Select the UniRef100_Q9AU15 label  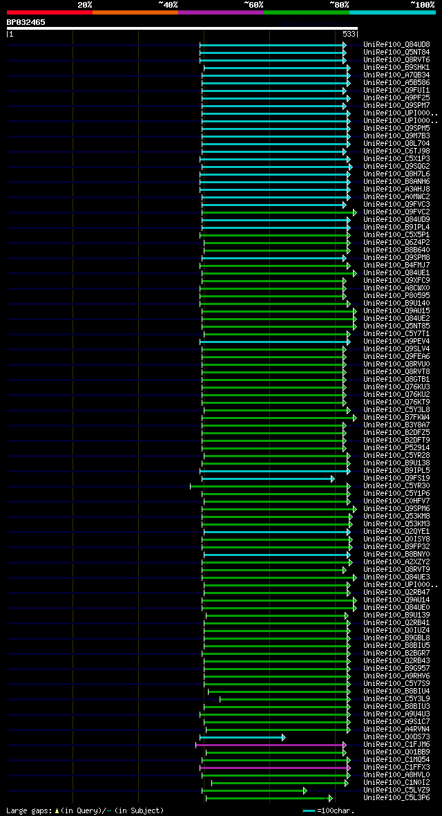(x=396, y=310)
